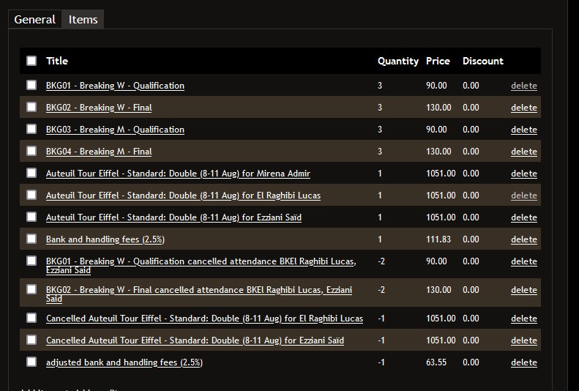Open BKG02 - Breaking W - Final item
Image resolution: width=579 pixels, height=391 pixels.
coord(99,108)
